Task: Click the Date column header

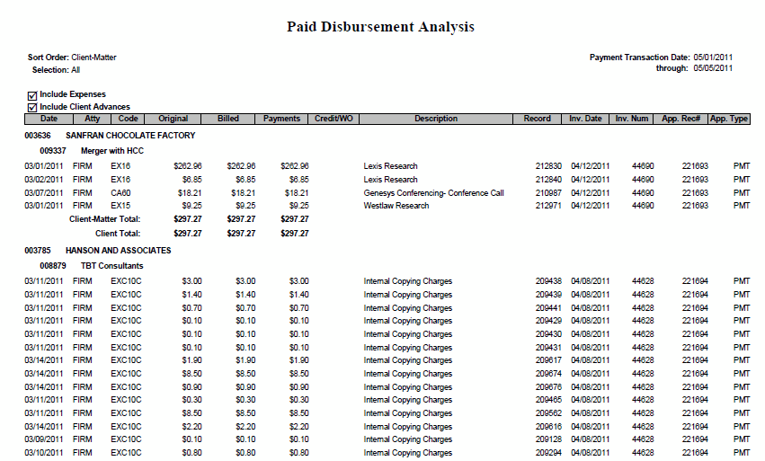Action: click(x=49, y=119)
